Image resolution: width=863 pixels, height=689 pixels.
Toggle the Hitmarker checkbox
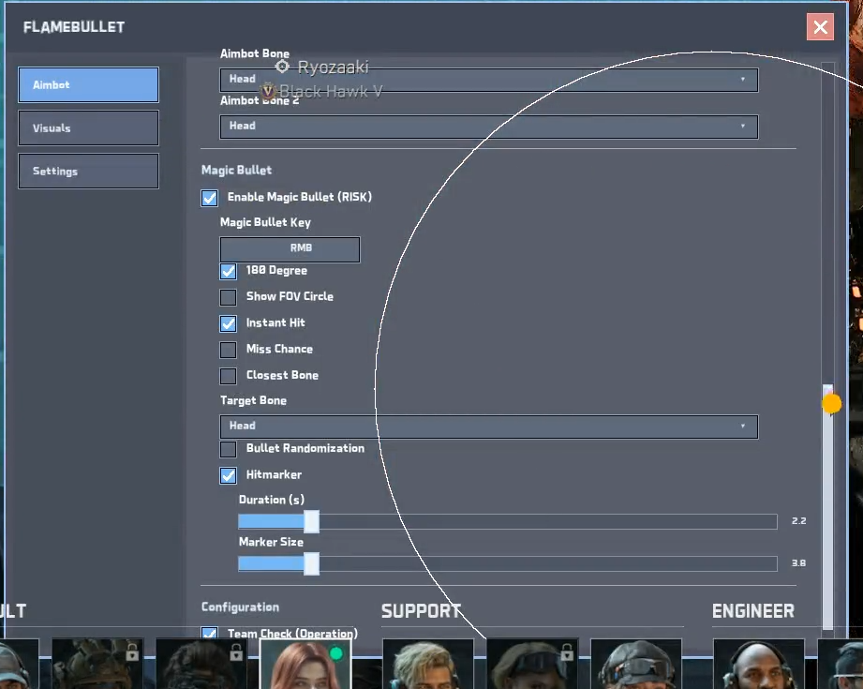click(x=228, y=475)
